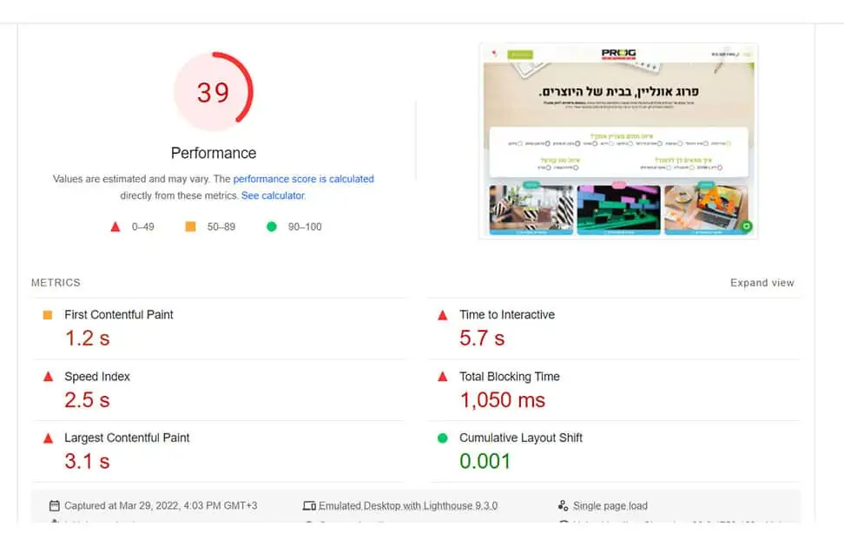Click "Expand view" for the metrics
This screenshot has height=533, width=844.
(762, 283)
